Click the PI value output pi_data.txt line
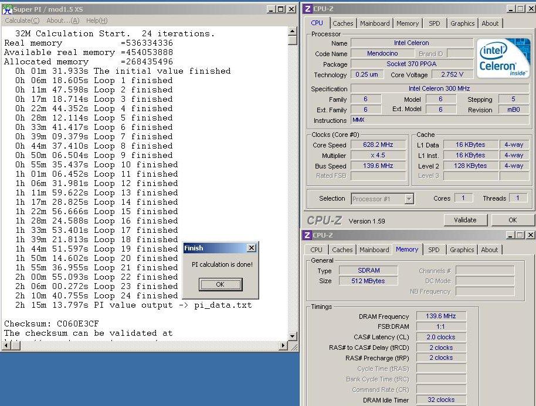This screenshot has height=406, width=536. pos(133,305)
